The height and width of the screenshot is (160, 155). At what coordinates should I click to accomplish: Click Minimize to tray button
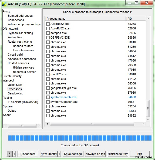point(118,154)
